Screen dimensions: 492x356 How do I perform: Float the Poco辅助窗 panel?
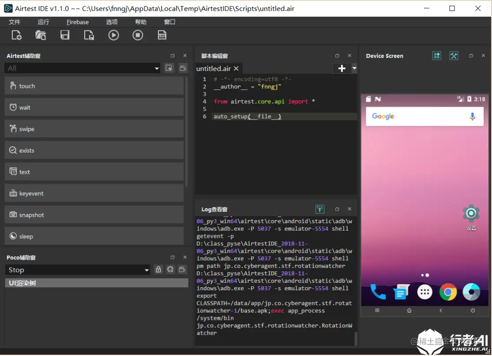(172, 257)
